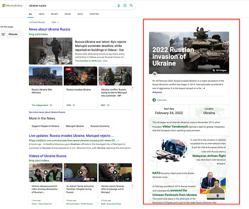Click the Wikipedia W icon in sidebar

pos(3,34)
